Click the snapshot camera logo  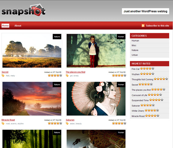coord(23,10)
